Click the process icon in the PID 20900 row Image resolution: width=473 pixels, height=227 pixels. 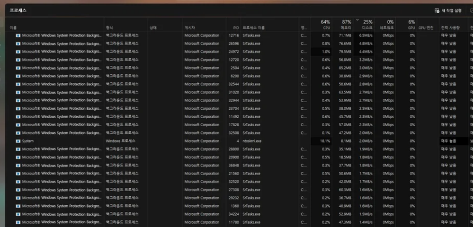pyautogui.click(x=18, y=157)
